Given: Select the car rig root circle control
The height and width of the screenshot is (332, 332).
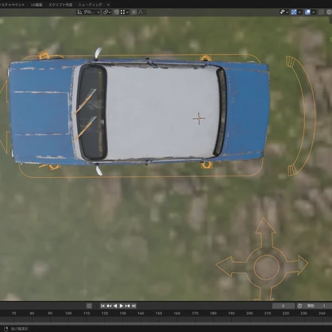Looking at the screenshot, I should 266,268.
